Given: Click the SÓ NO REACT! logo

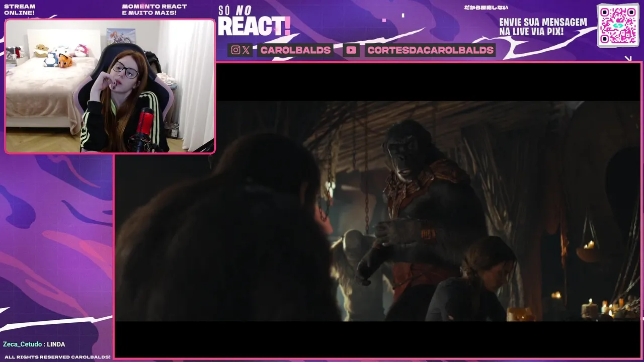Looking at the screenshot, I should coord(254,21).
